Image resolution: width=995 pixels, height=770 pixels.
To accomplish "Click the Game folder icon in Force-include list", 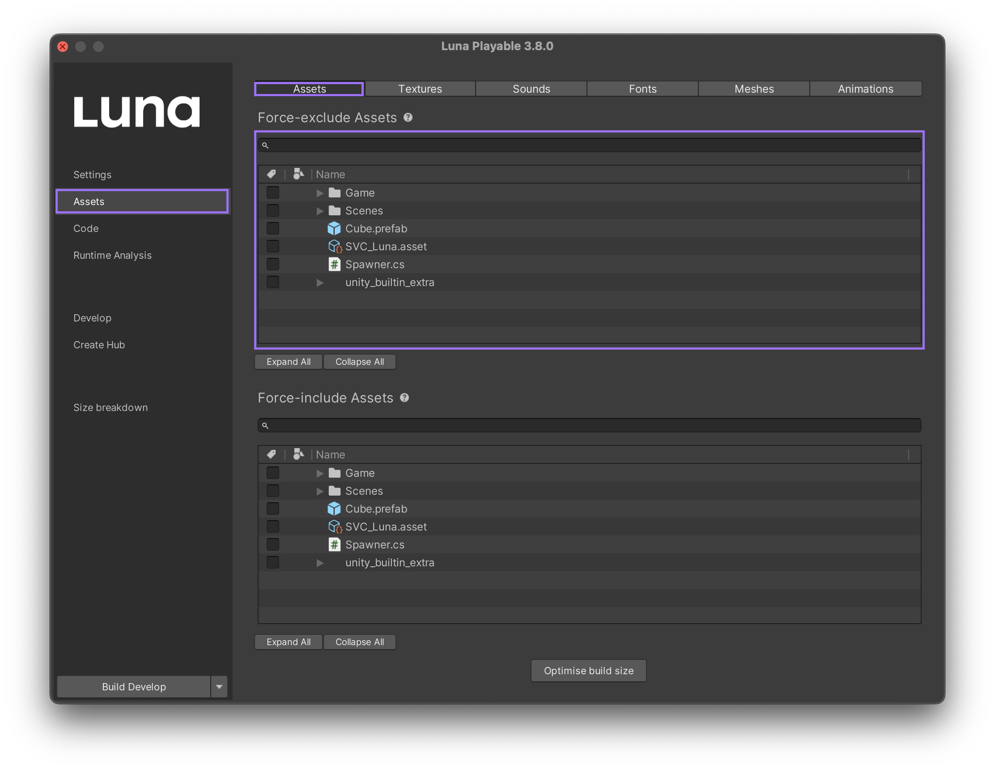I will tap(334, 473).
